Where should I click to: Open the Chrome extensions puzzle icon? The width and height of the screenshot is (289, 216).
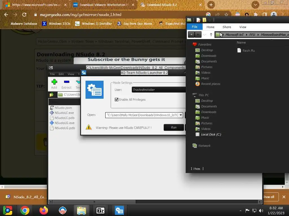256,15
